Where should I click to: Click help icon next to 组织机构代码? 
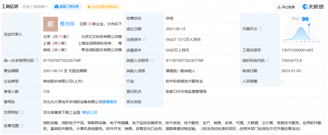pyautogui.click(x=268, y=61)
